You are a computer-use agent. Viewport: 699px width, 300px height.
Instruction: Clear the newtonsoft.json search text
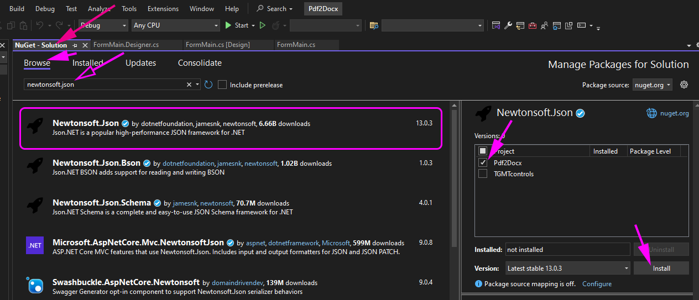click(189, 85)
